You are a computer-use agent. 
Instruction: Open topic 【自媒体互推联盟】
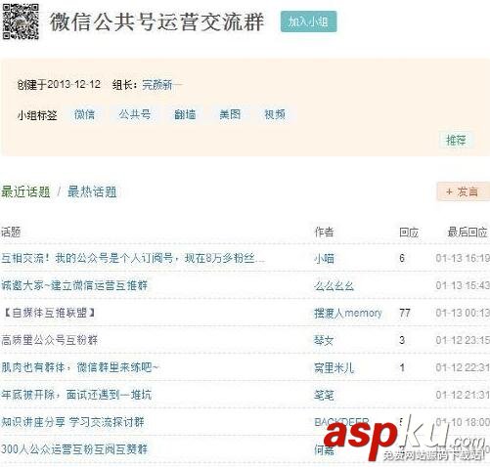(x=49, y=313)
